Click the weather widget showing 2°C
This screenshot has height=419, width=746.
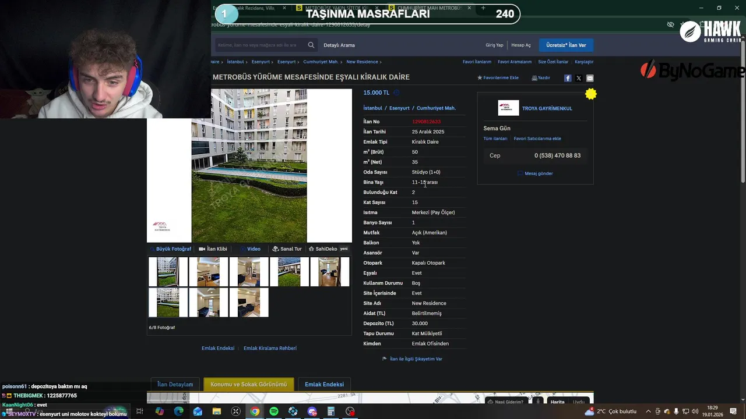pos(610,411)
